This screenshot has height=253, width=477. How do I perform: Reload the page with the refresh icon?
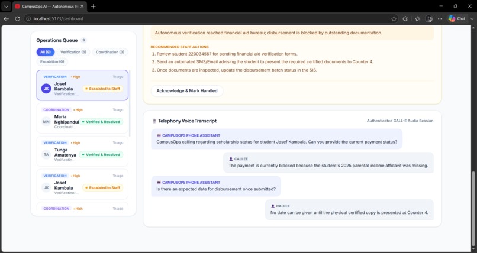pos(17,18)
